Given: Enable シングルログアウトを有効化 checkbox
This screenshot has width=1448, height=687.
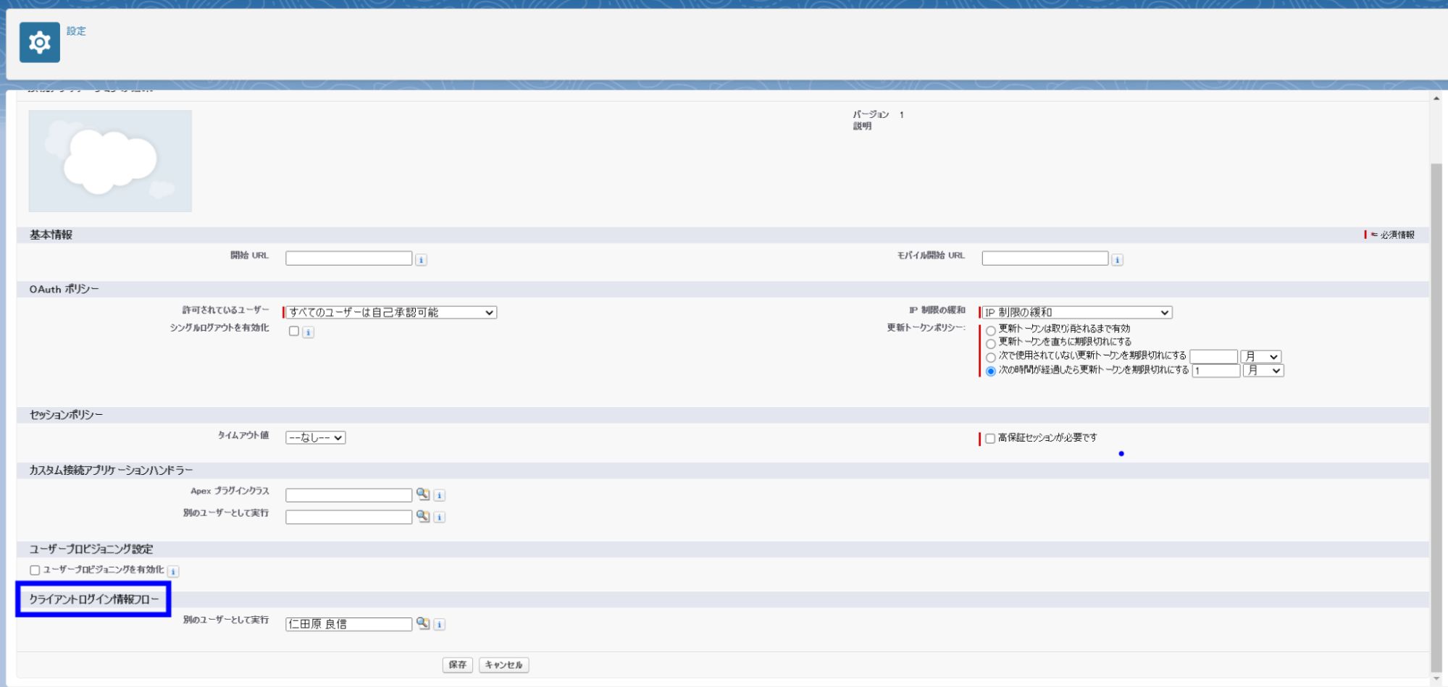Looking at the screenshot, I should coord(294,332).
